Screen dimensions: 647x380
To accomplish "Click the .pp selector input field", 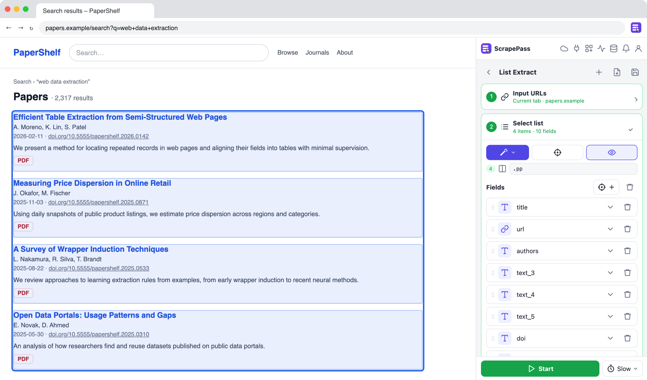I will (x=573, y=169).
